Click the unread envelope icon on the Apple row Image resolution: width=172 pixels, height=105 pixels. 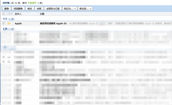point(9,23)
